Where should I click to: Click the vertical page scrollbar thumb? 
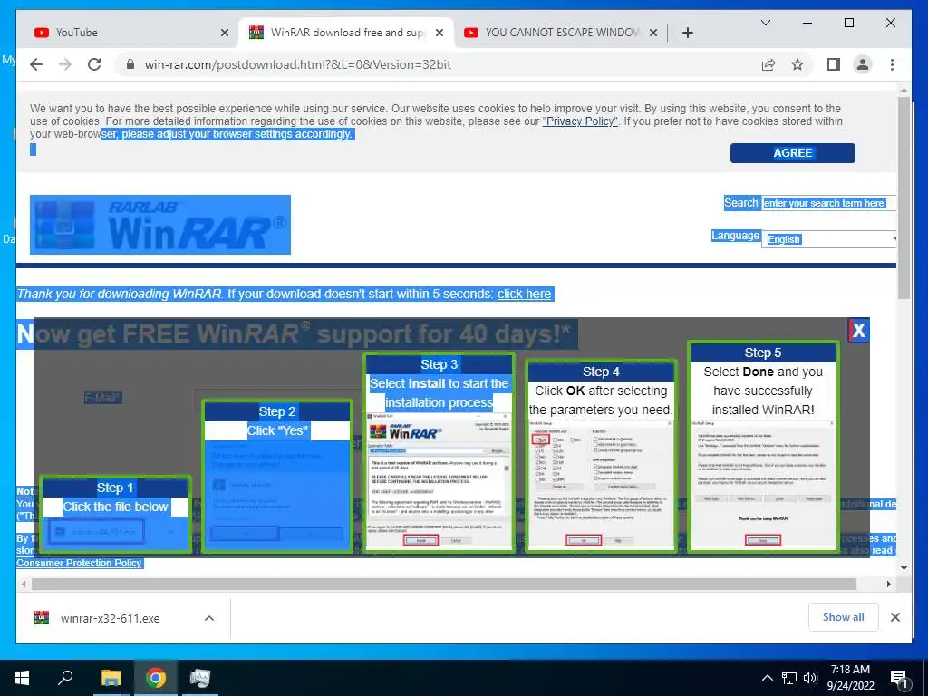click(x=904, y=198)
